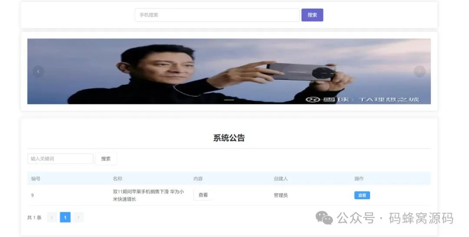Click the purple 搜索 button
Viewport: 469px width, 237px height.
tap(312, 15)
